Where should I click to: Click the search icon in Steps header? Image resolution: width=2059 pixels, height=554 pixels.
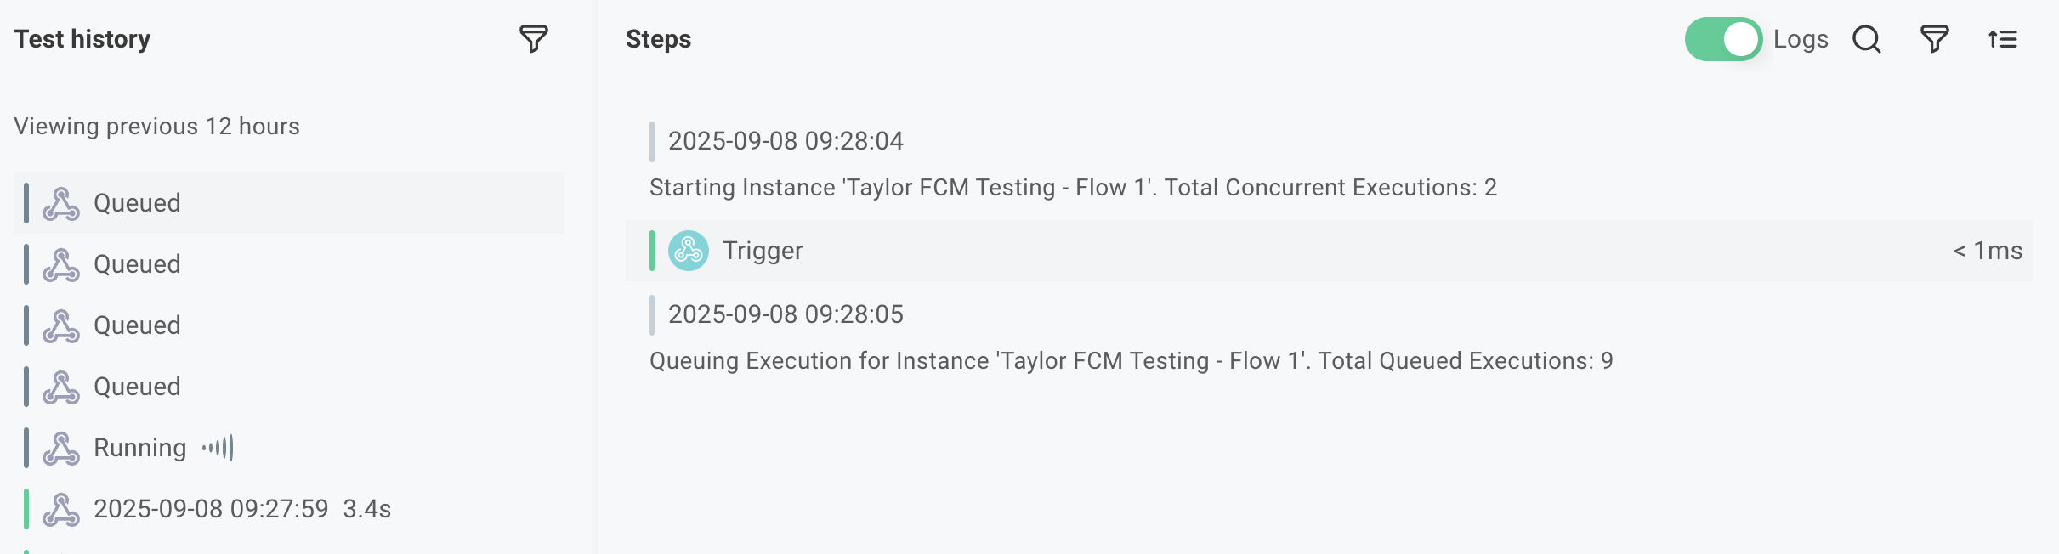tap(1866, 39)
